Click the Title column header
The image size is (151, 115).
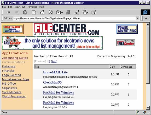(72, 67)
